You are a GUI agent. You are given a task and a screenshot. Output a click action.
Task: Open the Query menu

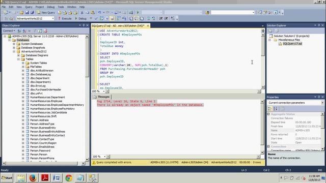(29, 7)
